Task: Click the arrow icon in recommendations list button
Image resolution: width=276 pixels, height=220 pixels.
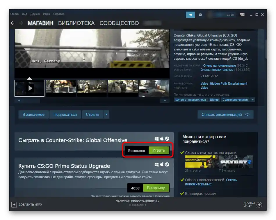Action: click(x=247, y=114)
